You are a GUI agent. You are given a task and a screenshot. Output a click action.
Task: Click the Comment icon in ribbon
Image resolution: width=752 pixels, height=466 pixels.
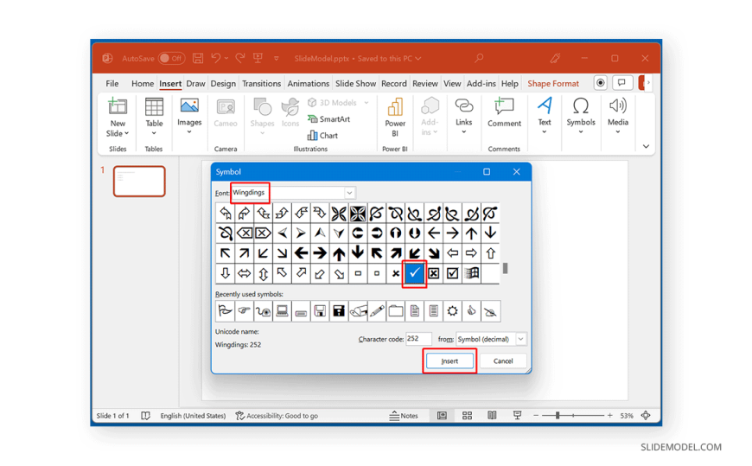504,107
